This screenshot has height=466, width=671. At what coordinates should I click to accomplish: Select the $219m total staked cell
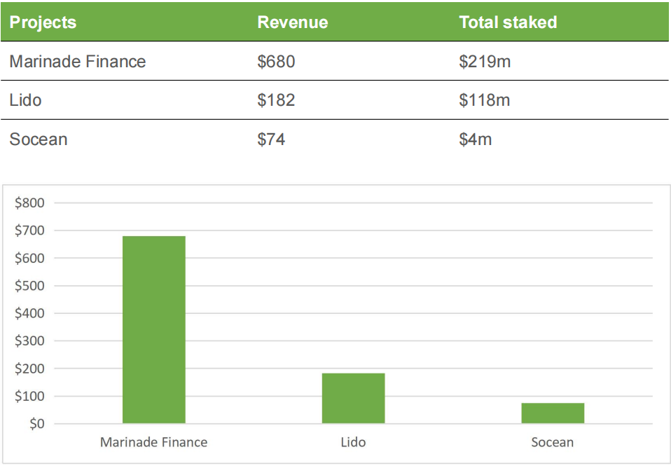tap(485, 62)
